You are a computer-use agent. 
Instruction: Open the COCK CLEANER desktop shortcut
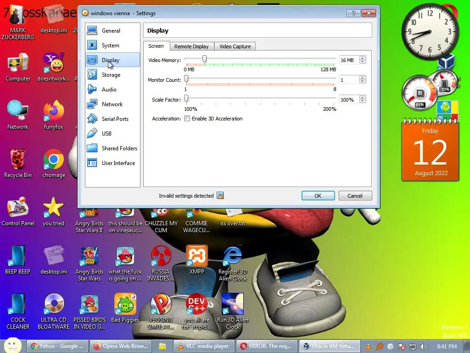click(x=18, y=312)
